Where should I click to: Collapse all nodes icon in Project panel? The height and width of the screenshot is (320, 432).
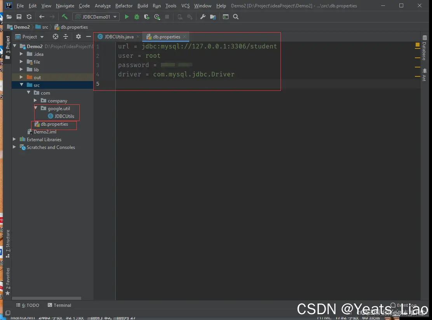pos(66,36)
